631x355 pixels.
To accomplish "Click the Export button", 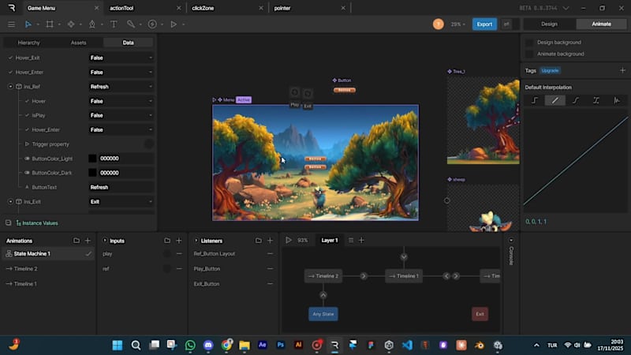I will point(484,24).
